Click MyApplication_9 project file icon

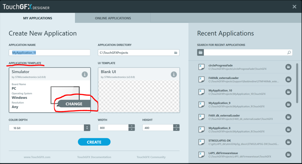201,105
